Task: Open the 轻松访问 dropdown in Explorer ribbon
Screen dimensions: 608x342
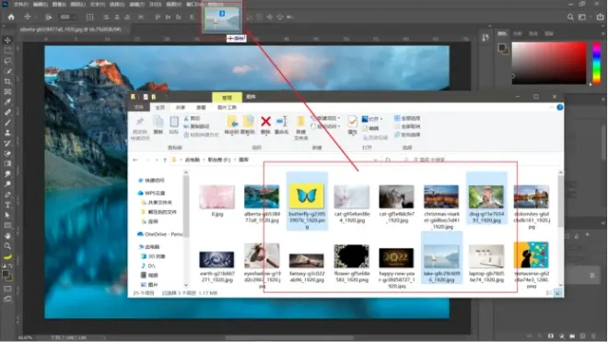Action: (326, 126)
